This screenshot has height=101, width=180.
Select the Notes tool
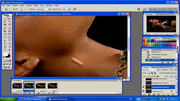tap(5, 47)
